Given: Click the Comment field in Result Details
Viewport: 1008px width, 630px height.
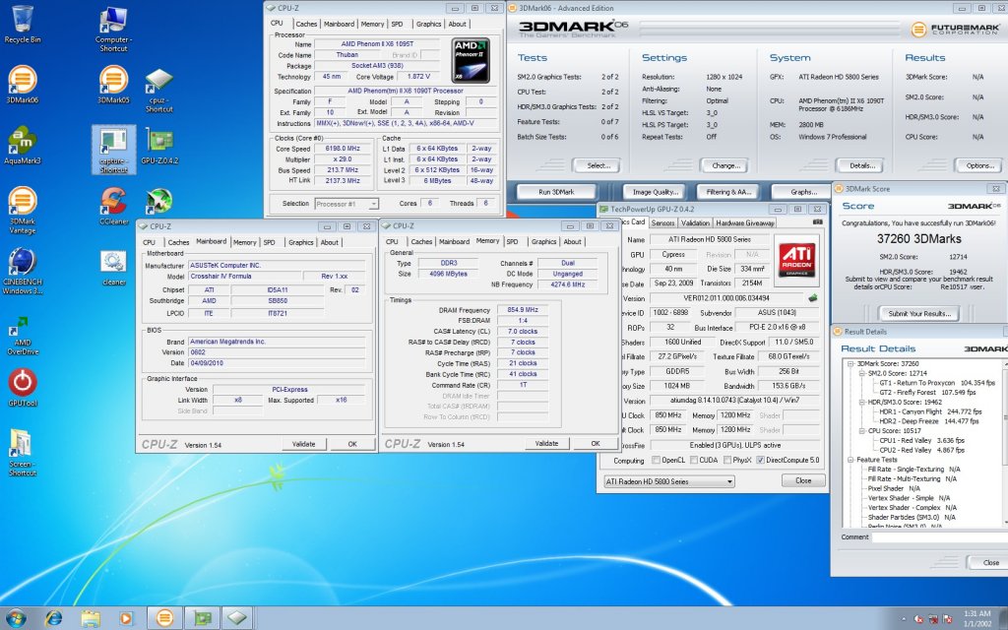Looking at the screenshot, I should 940,536.
